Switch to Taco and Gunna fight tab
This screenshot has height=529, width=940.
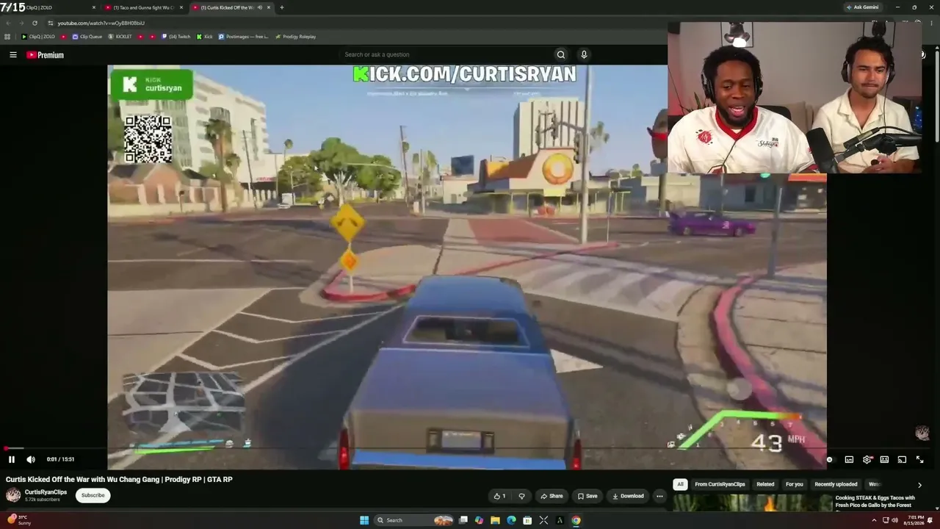pos(143,7)
